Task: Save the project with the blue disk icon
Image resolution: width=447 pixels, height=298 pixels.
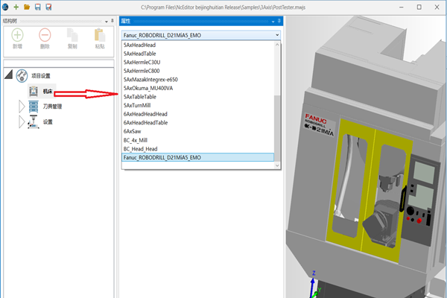Action: 38,7
